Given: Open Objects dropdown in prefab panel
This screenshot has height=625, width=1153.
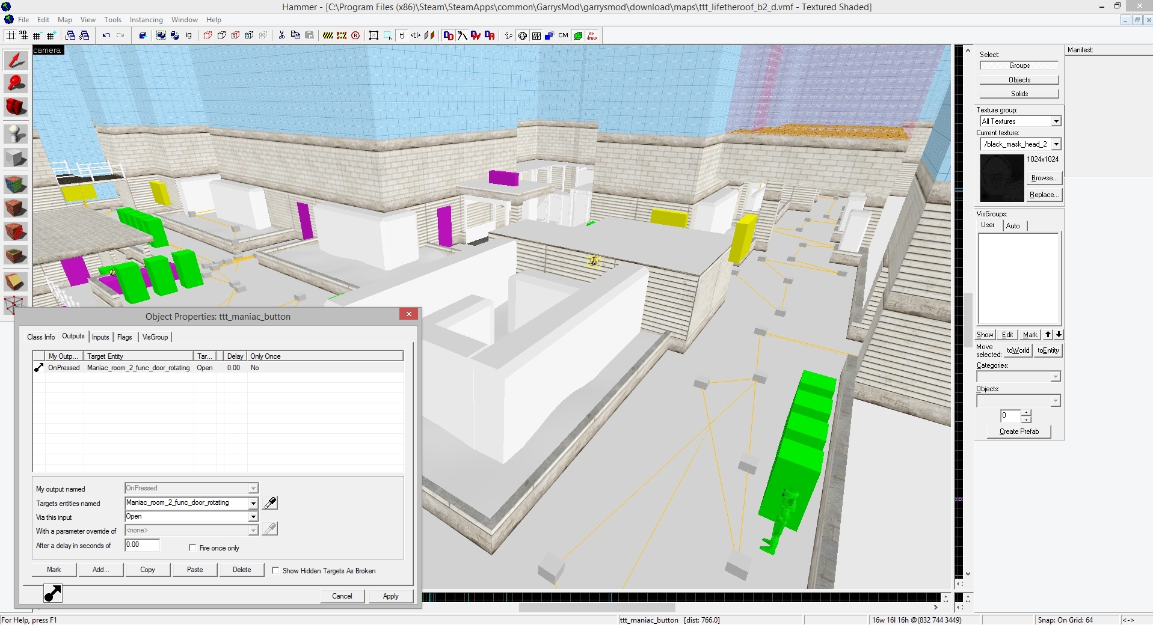Looking at the screenshot, I should [1056, 401].
